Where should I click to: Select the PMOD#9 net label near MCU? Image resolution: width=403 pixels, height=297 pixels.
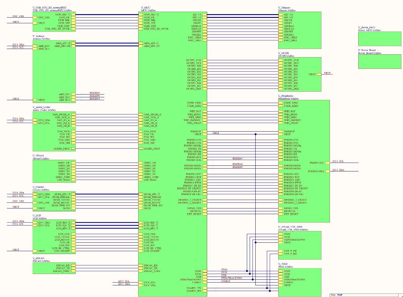tap(237, 167)
